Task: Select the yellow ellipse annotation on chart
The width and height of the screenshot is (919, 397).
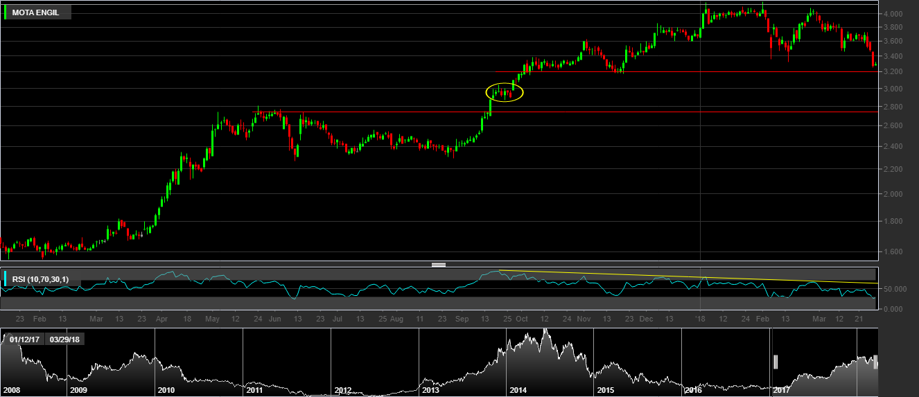Action: tap(504, 91)
